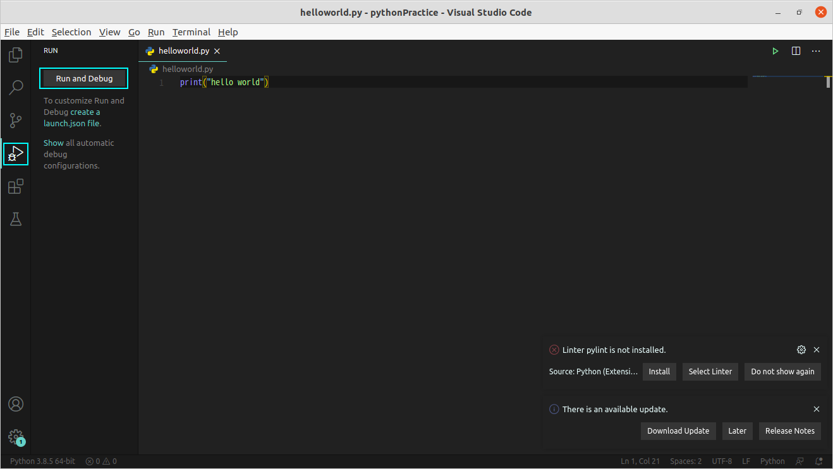Open the Extensions view

pyautogui.click(x=16, y=186)
